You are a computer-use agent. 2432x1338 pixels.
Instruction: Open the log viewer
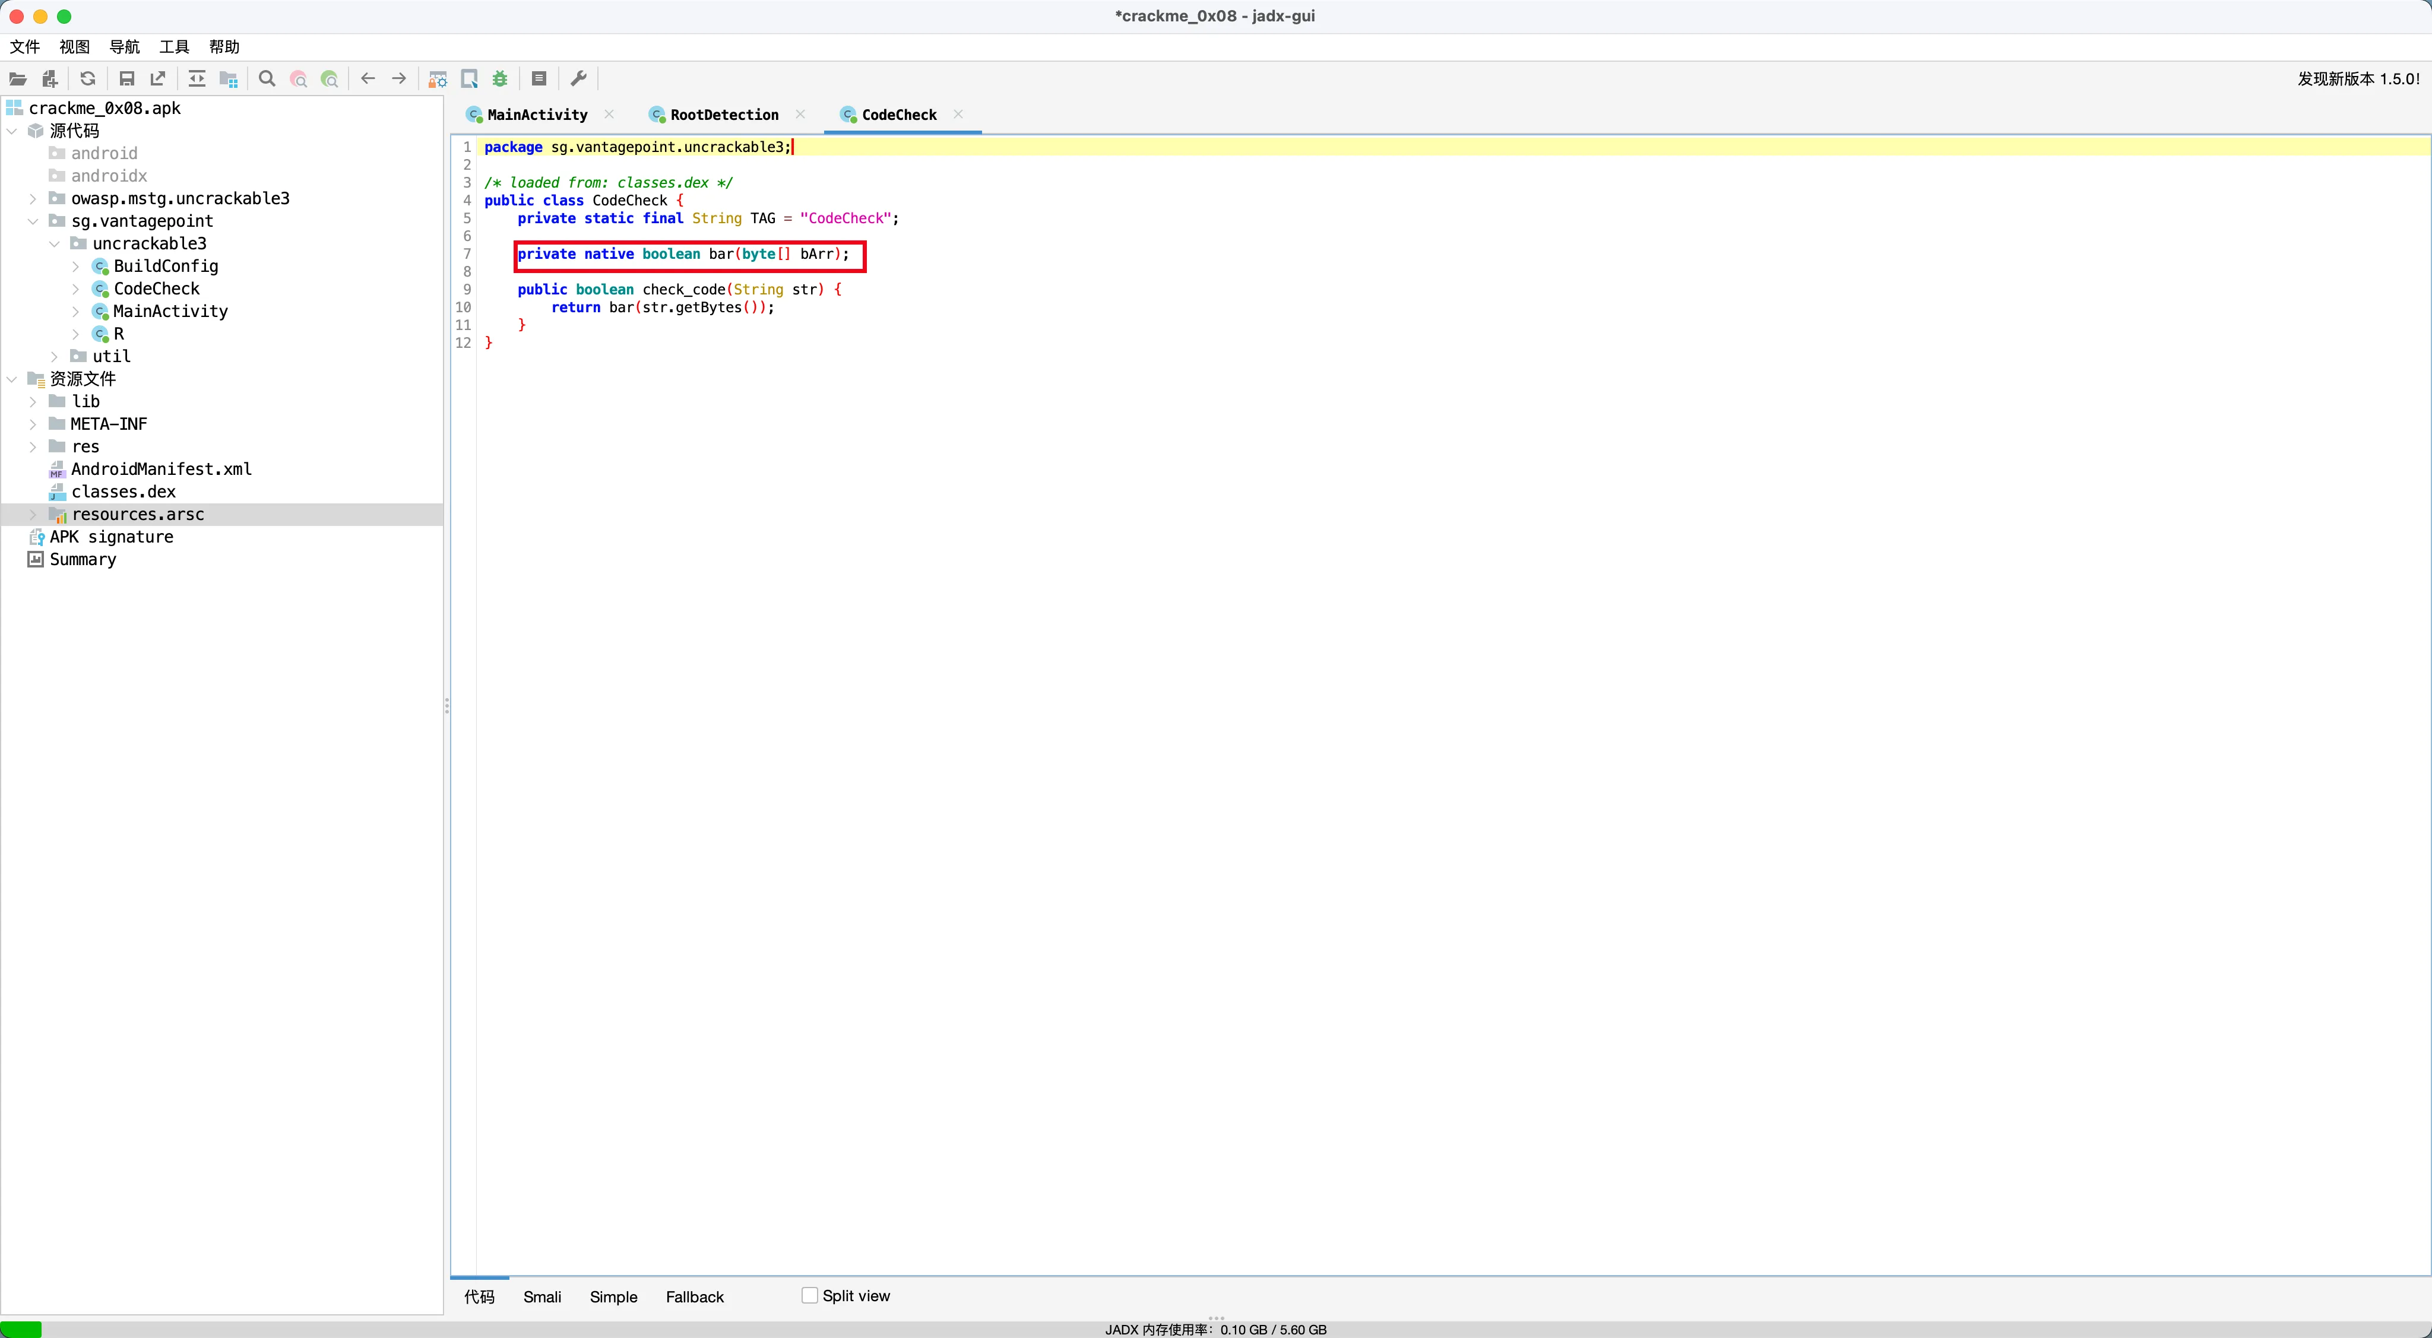click(x=539, y=78)
